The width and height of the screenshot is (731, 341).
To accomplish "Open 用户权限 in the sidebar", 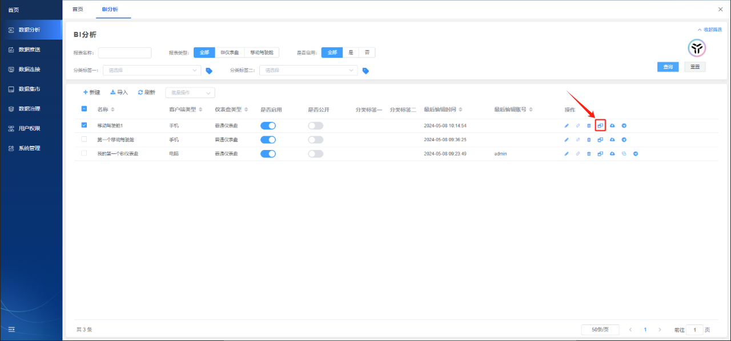I will (x=31, y=128).
